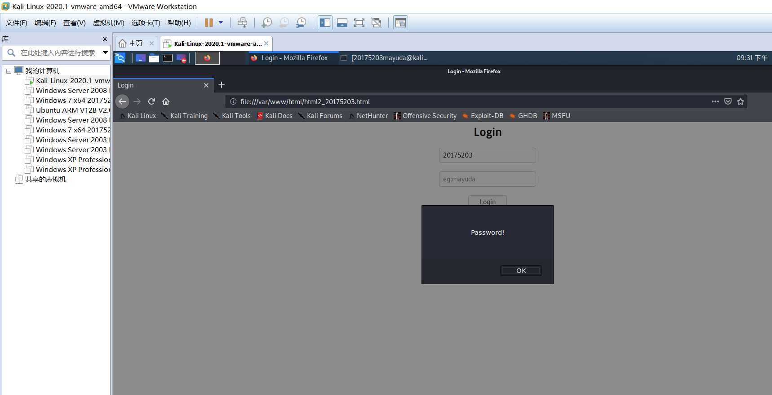Open the Kali Docs bookmark
Screen dimensions: 772x395
[x=275, y=116]
